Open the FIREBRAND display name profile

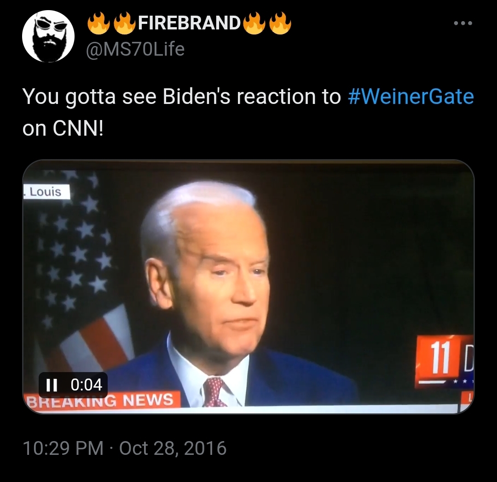pyautogui.click(x=189, y=23)
